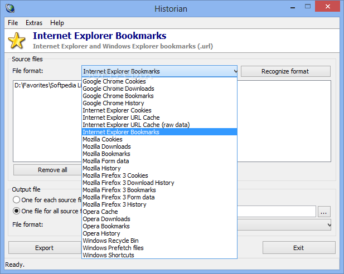Select Windows Shortcuts format
This screenshot has width=344, height=274.
[159, 255]
